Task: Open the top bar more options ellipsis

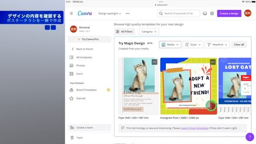Action: (x=128, y=13)
